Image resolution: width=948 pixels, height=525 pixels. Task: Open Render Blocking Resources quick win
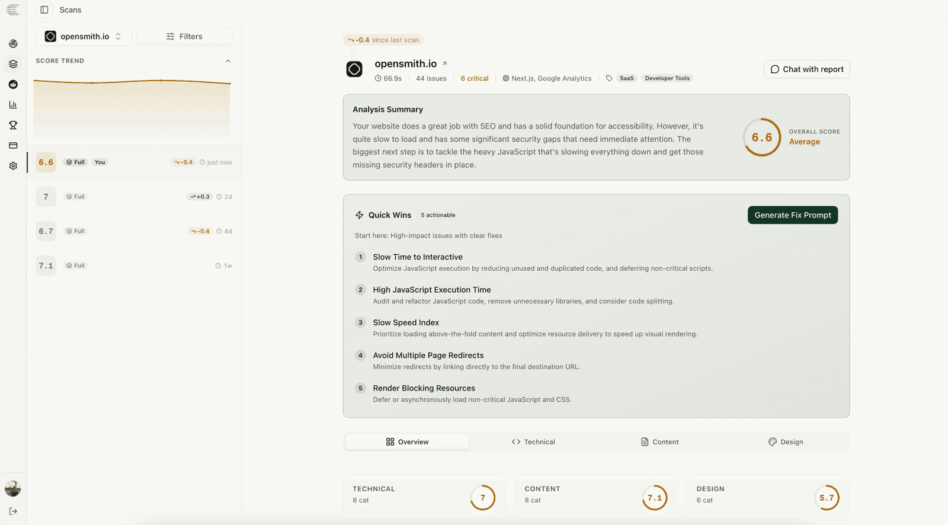pos(596,393)
